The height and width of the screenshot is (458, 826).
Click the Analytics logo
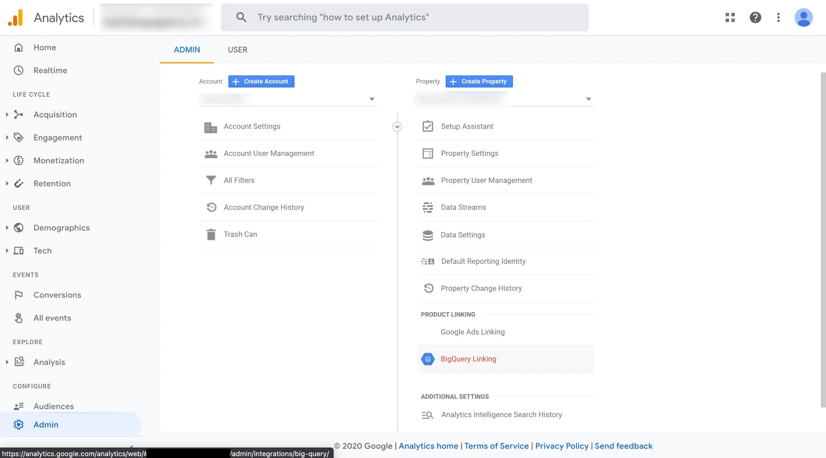coord(45,17)
